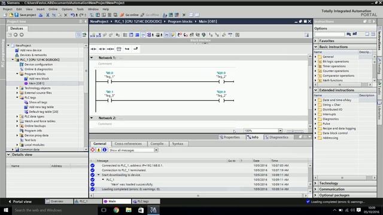
Task: Toggle the information messages filter icon
Action: tap(105, 150)
